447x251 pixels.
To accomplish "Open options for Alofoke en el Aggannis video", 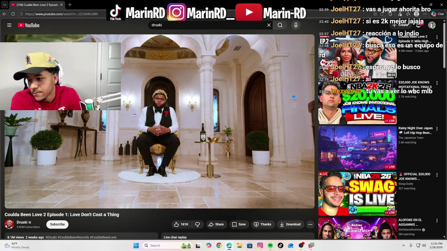I will tap(437, 221).
